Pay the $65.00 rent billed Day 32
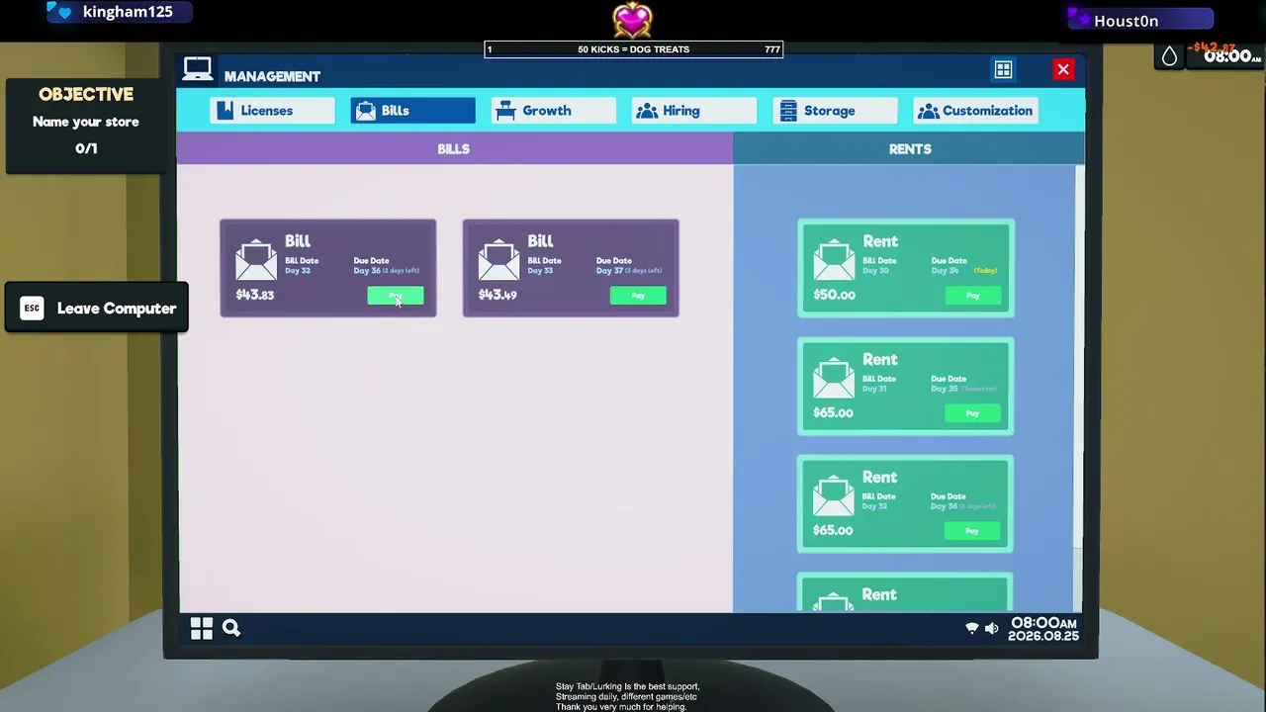Image resolution: width=1266 pixels, height=712 pixels. click(972, 531)
